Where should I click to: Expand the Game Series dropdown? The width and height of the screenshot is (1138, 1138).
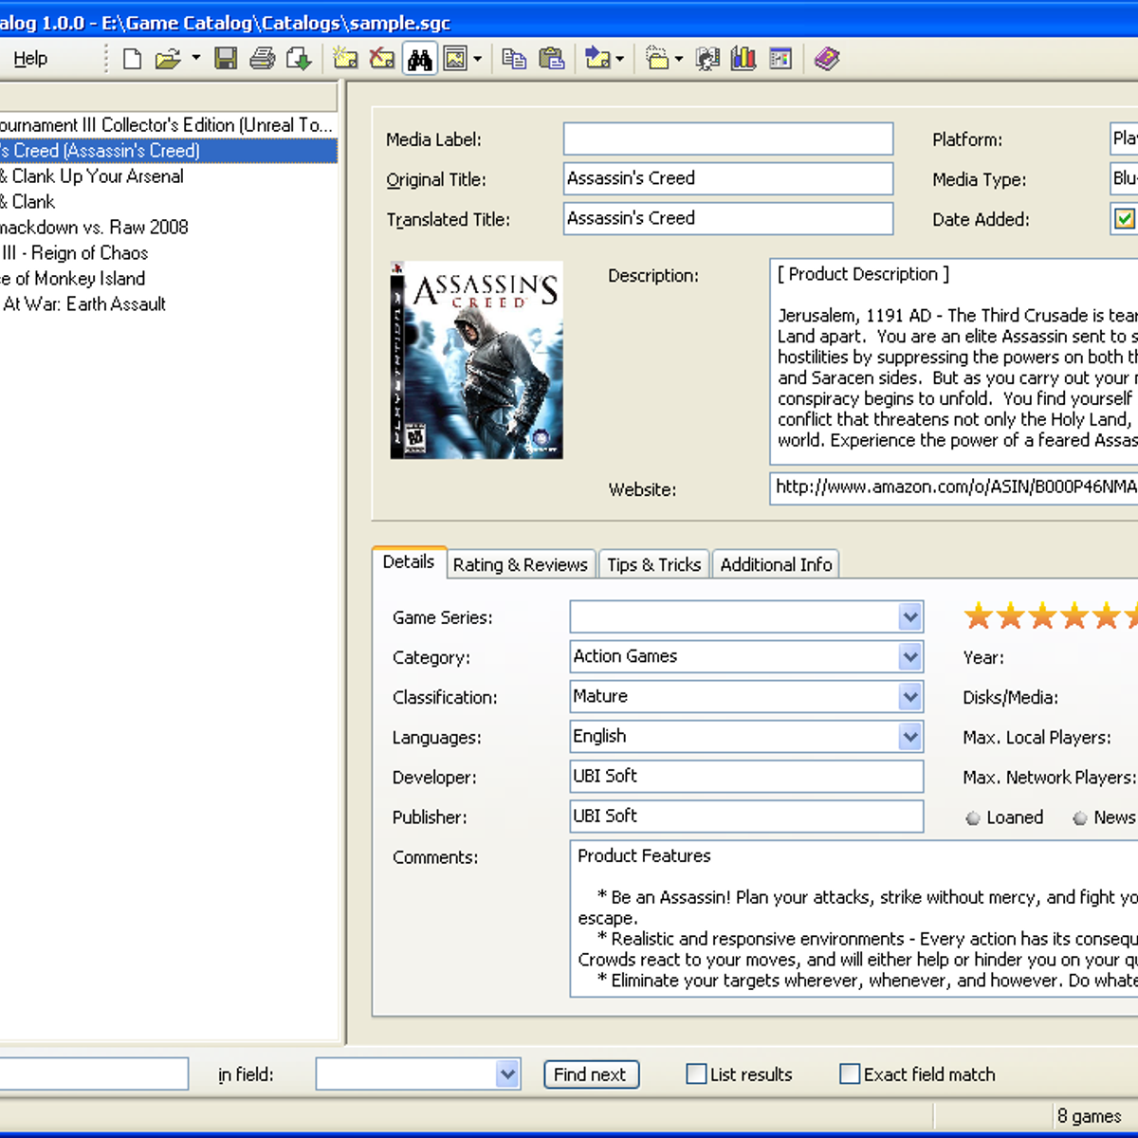[x=910, y=617]
